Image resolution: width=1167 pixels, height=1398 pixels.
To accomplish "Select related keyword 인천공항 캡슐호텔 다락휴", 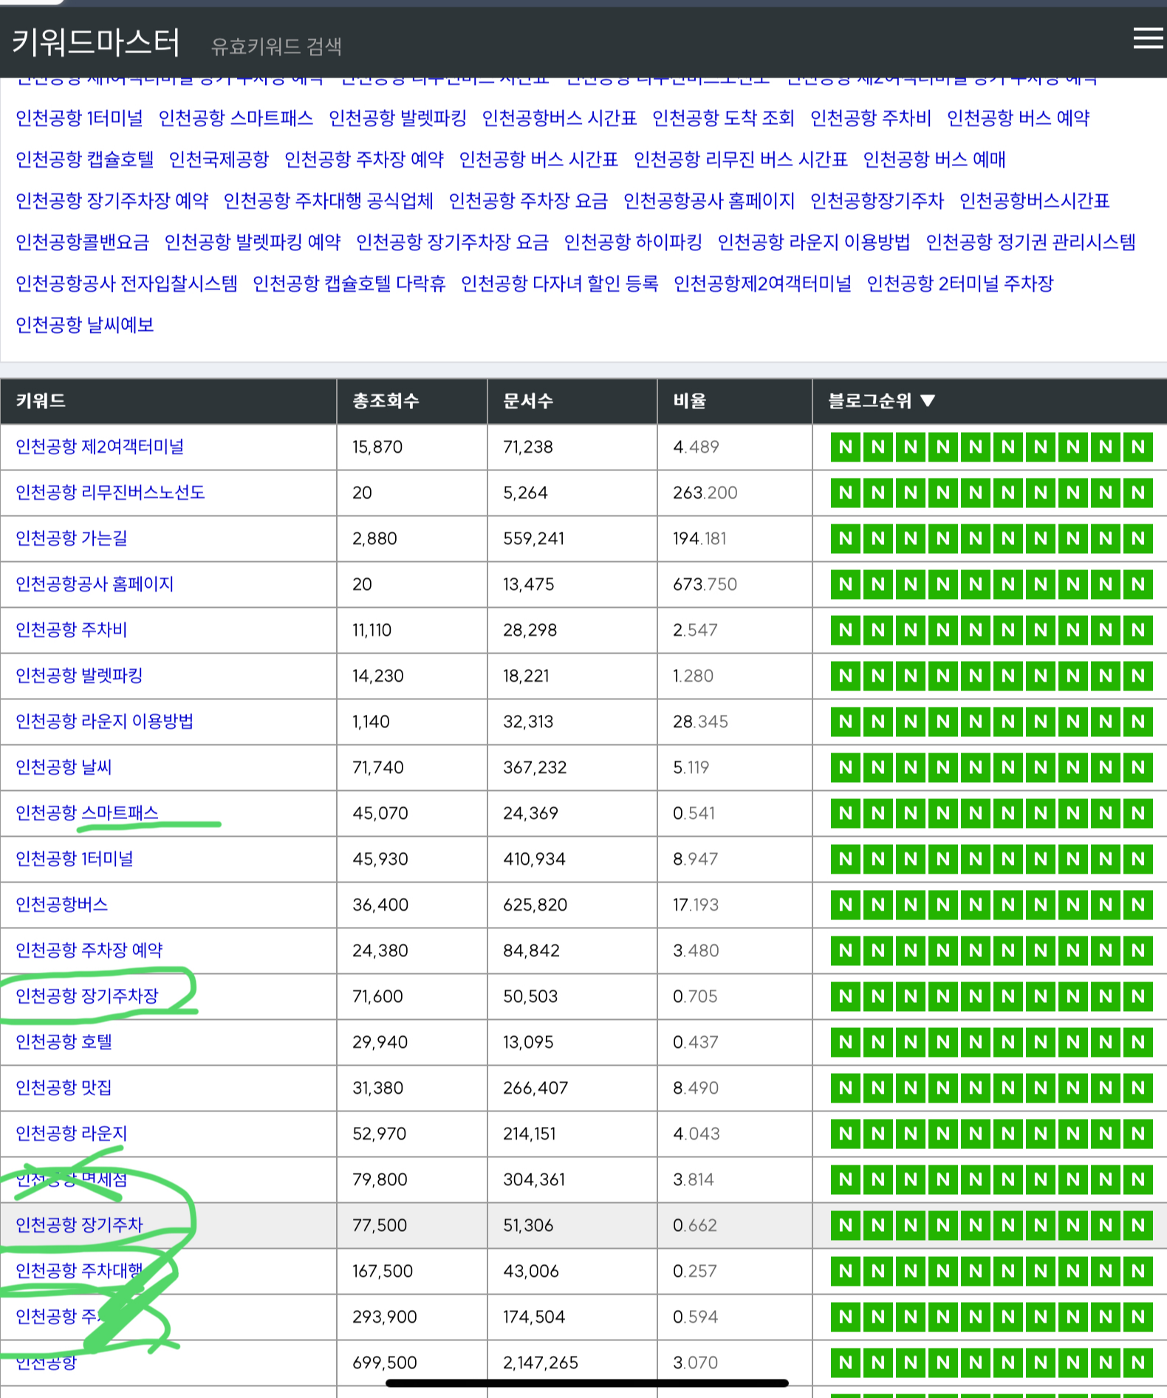I will (x=349, y=284).
